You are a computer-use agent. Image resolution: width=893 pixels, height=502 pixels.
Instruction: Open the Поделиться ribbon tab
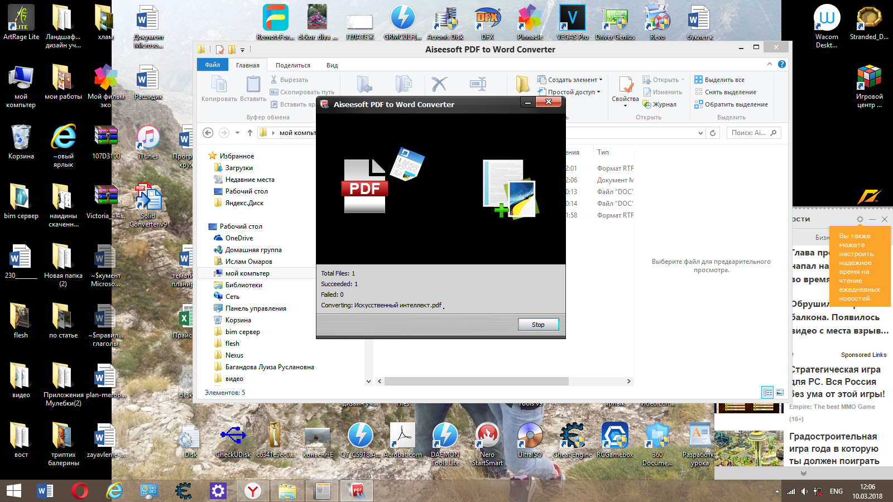292,65
